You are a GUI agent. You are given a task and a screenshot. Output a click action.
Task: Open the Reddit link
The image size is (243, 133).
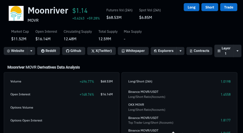tap(49, 51)
